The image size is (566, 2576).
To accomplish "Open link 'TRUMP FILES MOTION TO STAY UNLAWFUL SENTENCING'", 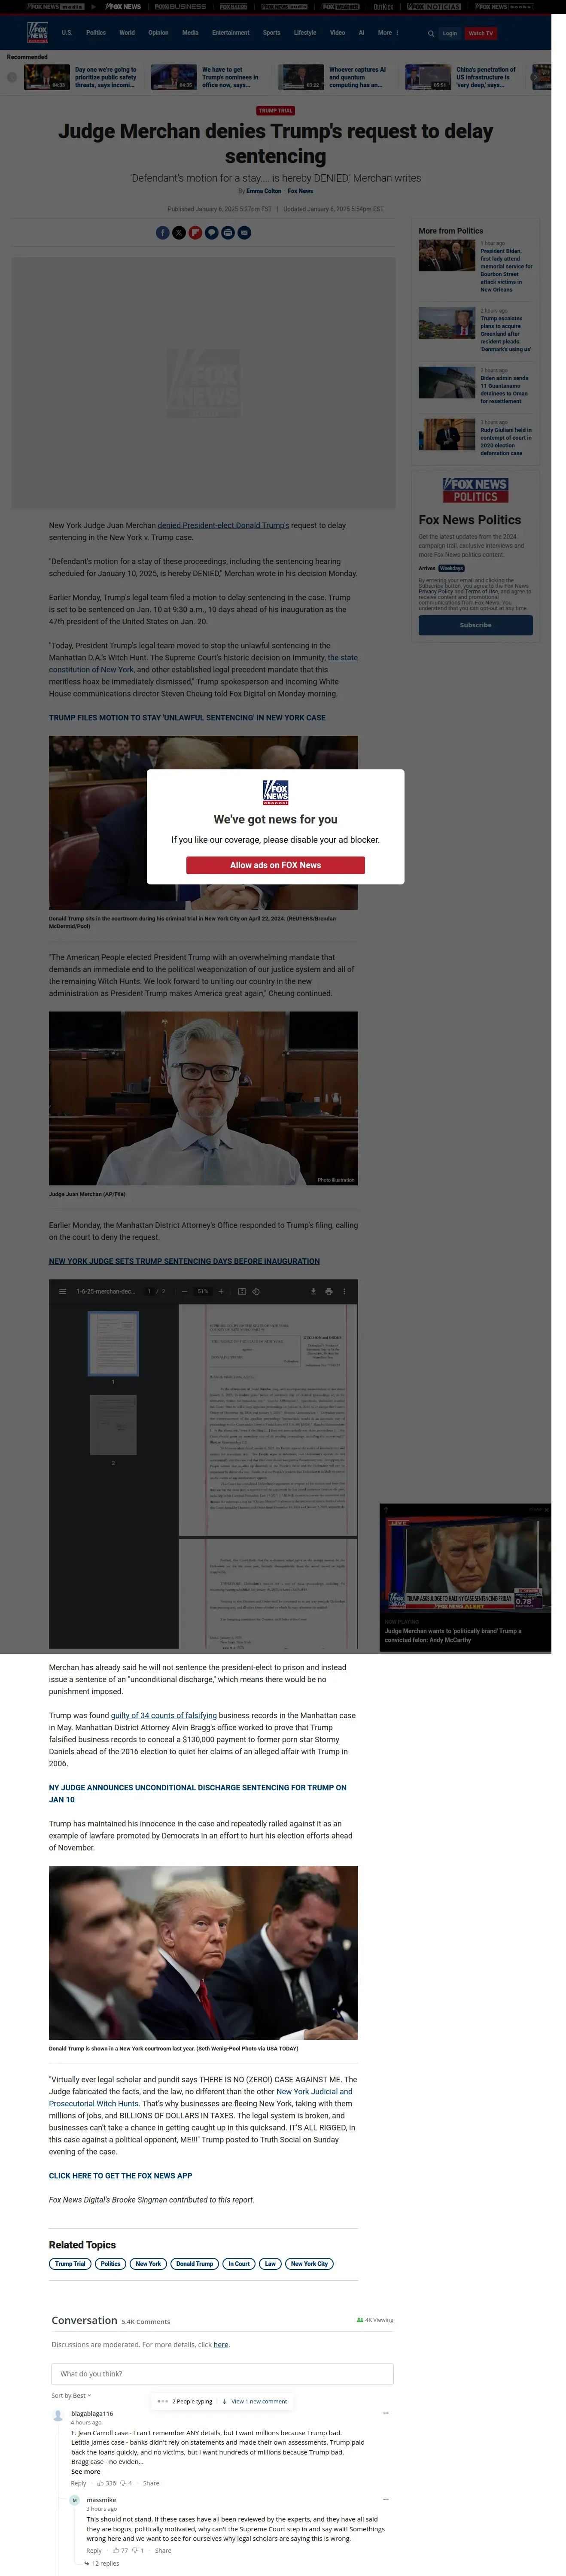I will (x=187, y=718).
